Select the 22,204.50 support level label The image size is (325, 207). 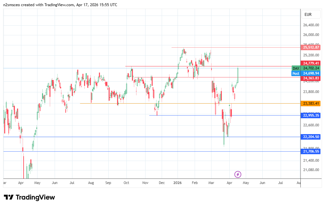311,137
